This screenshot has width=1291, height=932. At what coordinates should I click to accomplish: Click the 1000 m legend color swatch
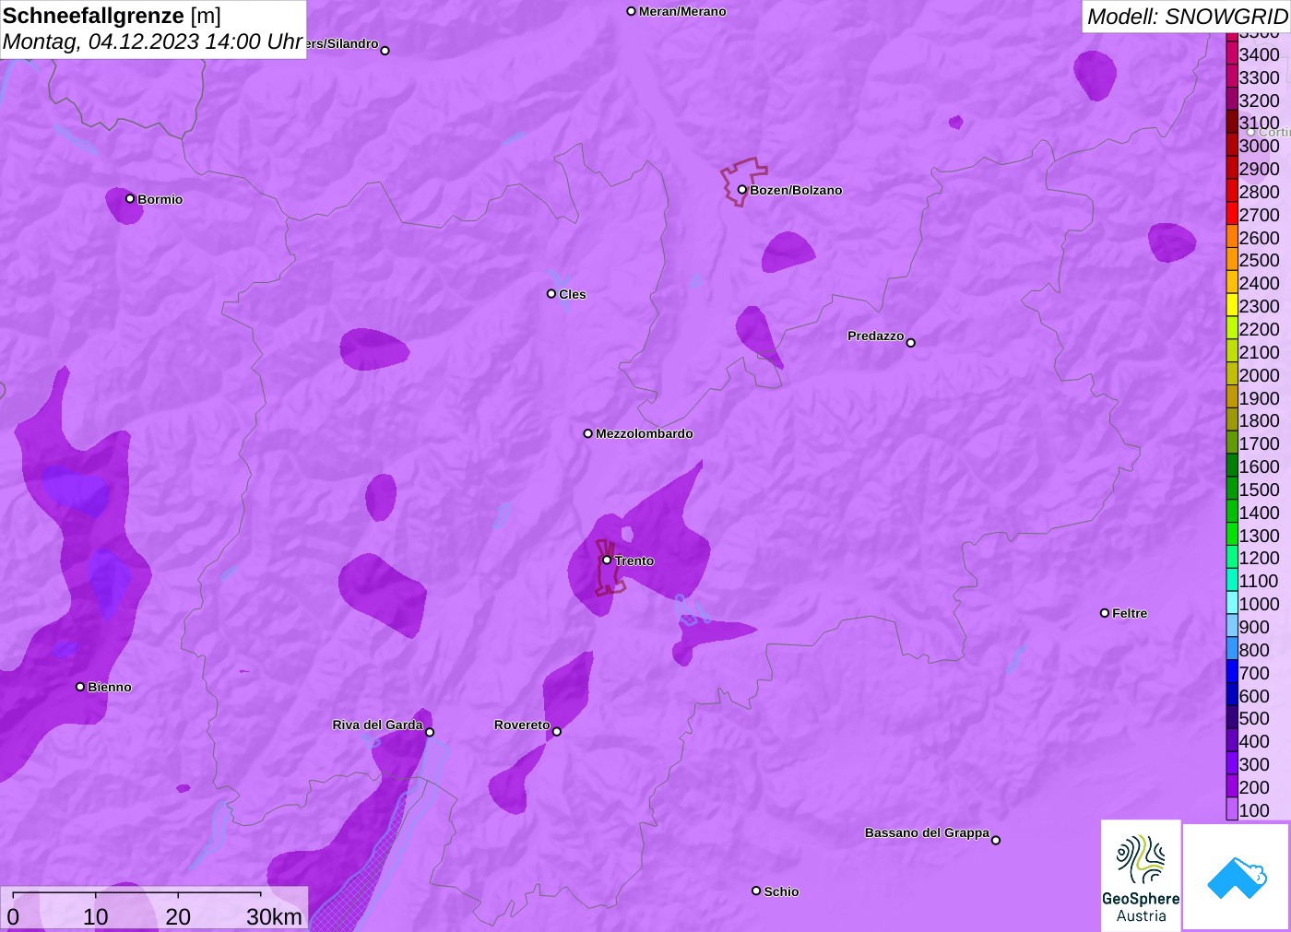point(1232,603)
